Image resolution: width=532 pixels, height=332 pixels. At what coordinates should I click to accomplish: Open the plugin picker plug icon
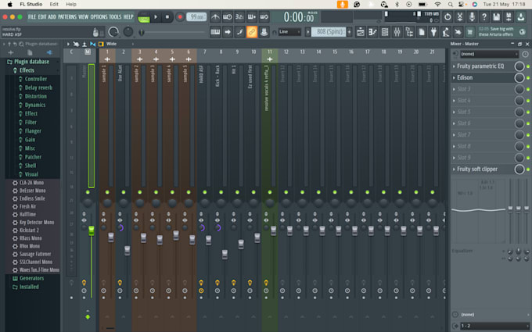[433, 32]
